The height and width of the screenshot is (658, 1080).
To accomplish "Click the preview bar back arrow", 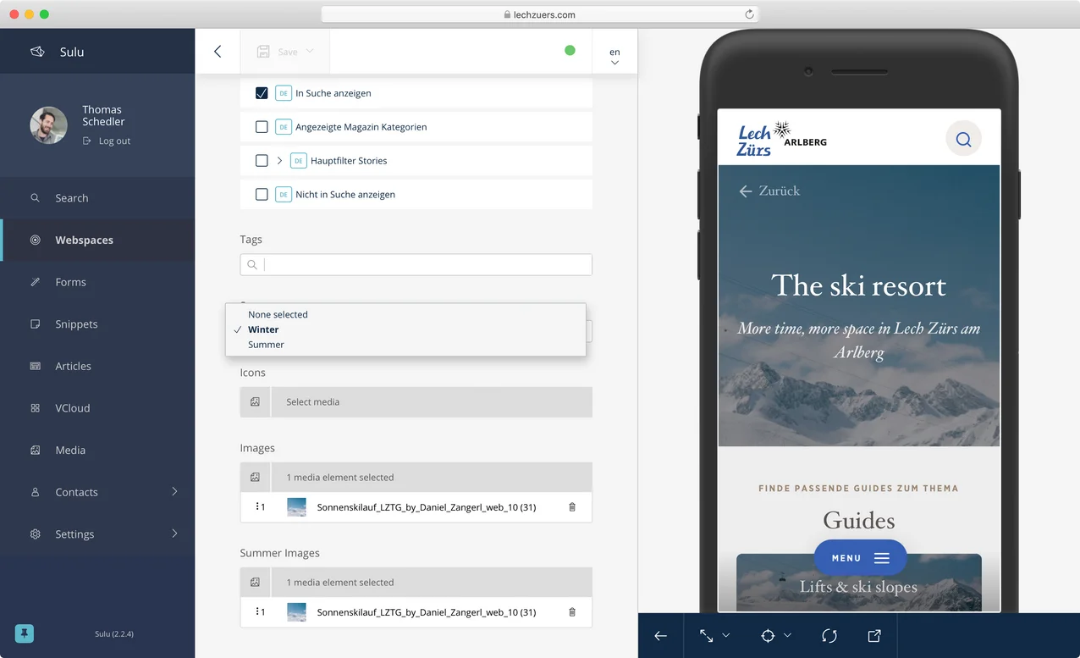I will coord(661,636).
